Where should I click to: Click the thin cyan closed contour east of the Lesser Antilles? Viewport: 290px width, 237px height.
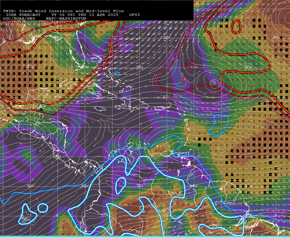pos(218,125)
